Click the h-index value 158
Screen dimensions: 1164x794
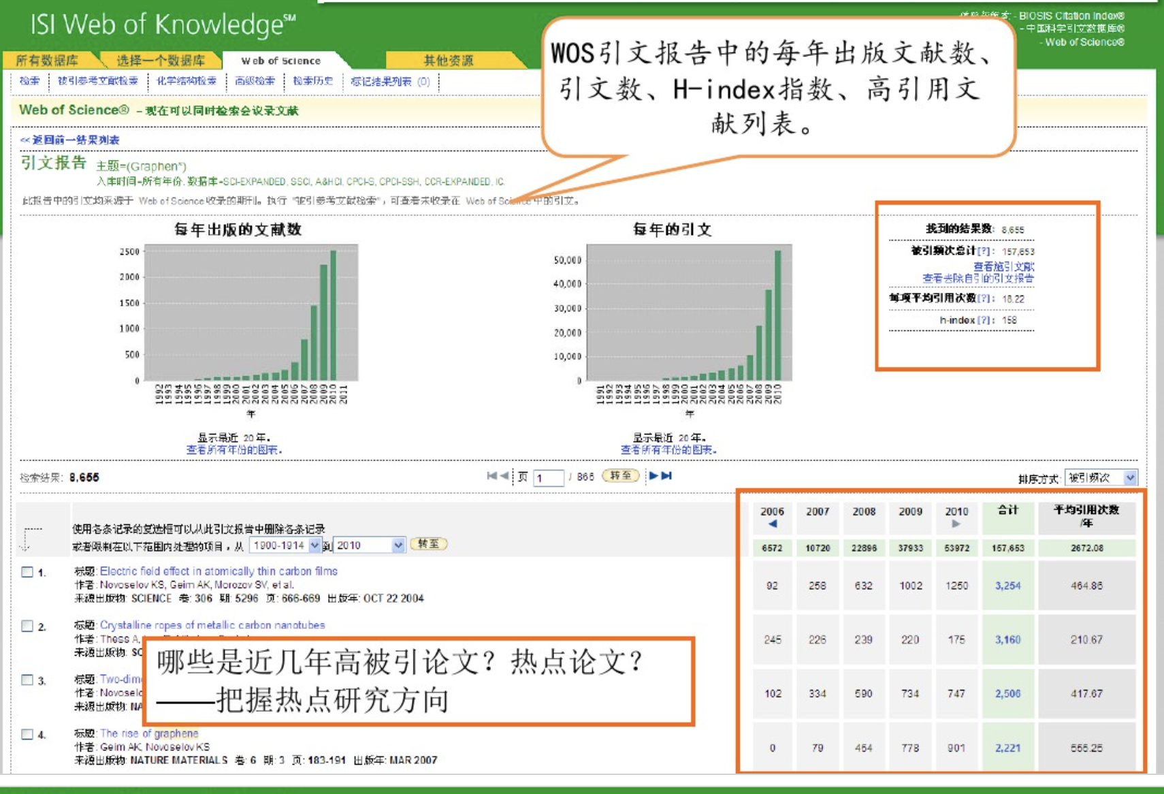[1009, 320]
